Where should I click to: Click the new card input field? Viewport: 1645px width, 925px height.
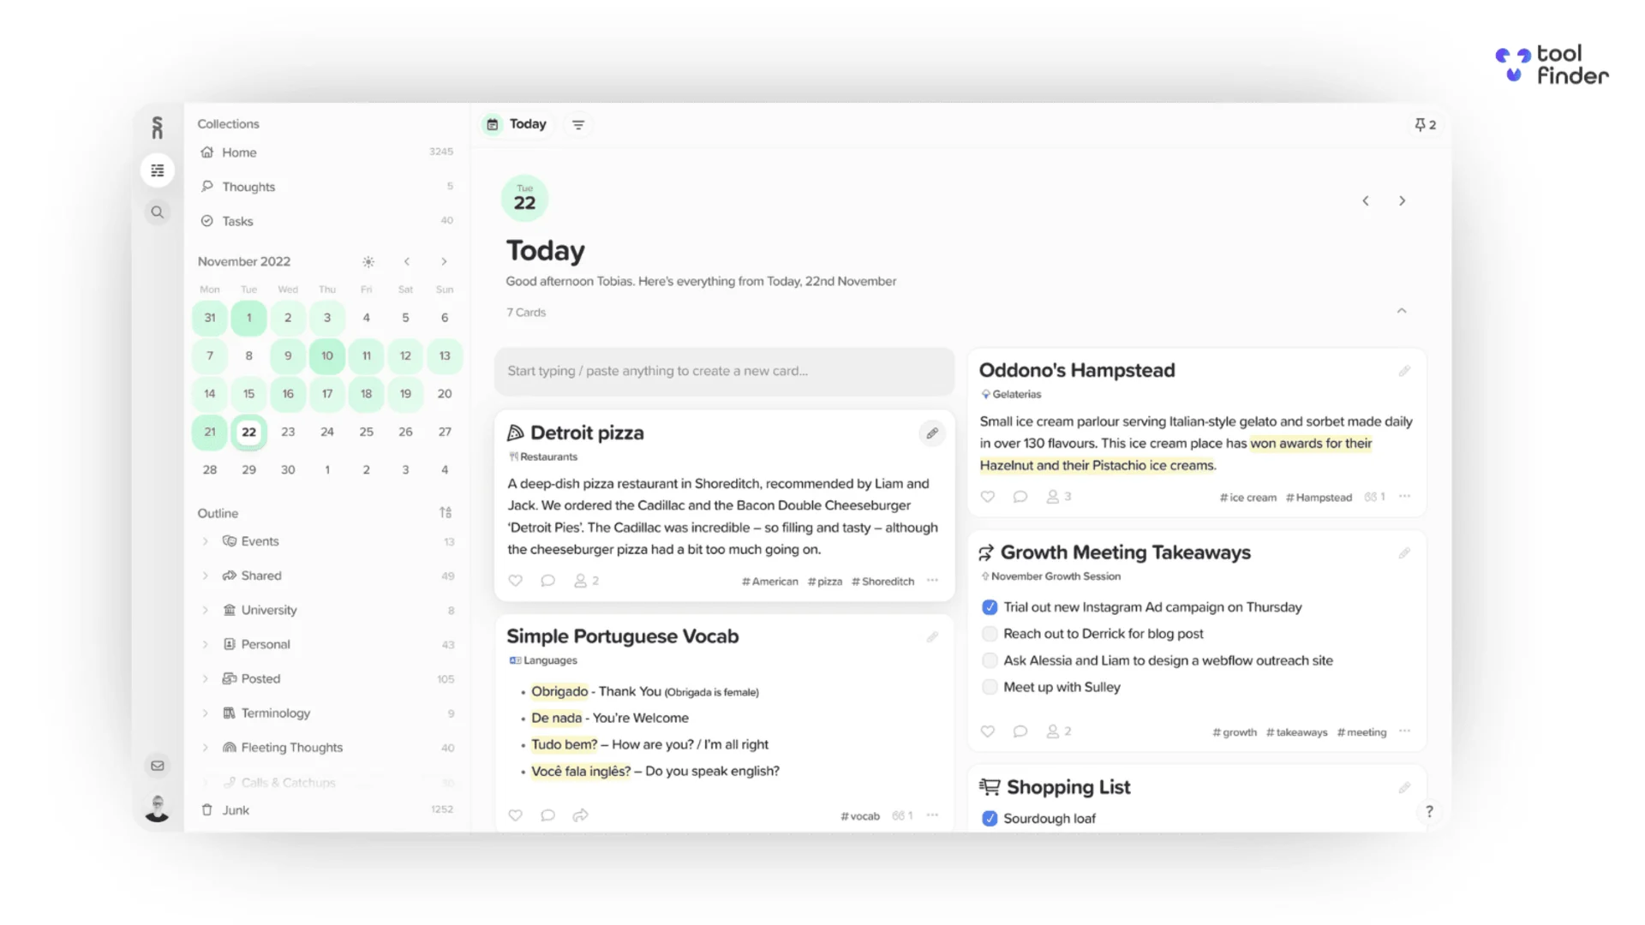coord(724,371)
